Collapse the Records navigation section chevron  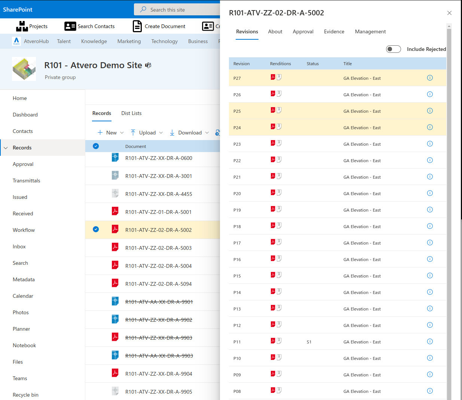click(x=6, y=148)
